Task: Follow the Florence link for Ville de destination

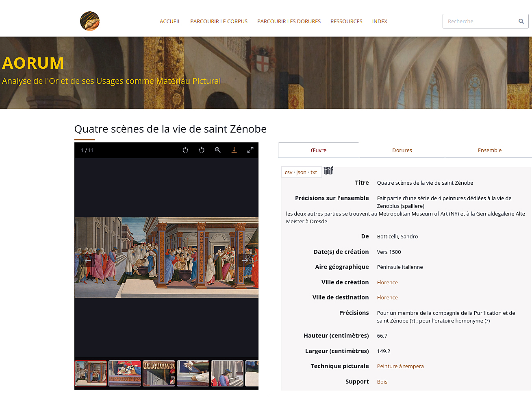Action: [x=387, y=298]
